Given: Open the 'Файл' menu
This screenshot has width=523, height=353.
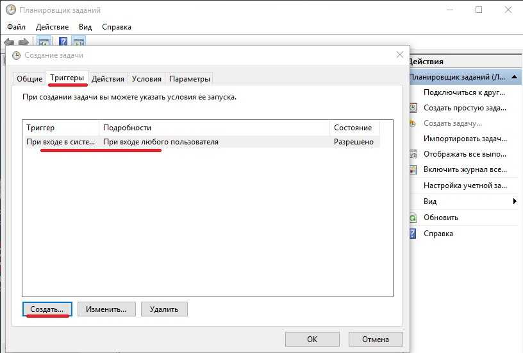Looking at the screenshot, I should pos(16,27).
